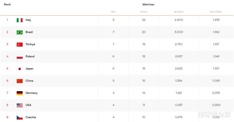This screenshot has width=234, height=122.
Task: Click the USA flag icon
Action: (x=20, y=105)
